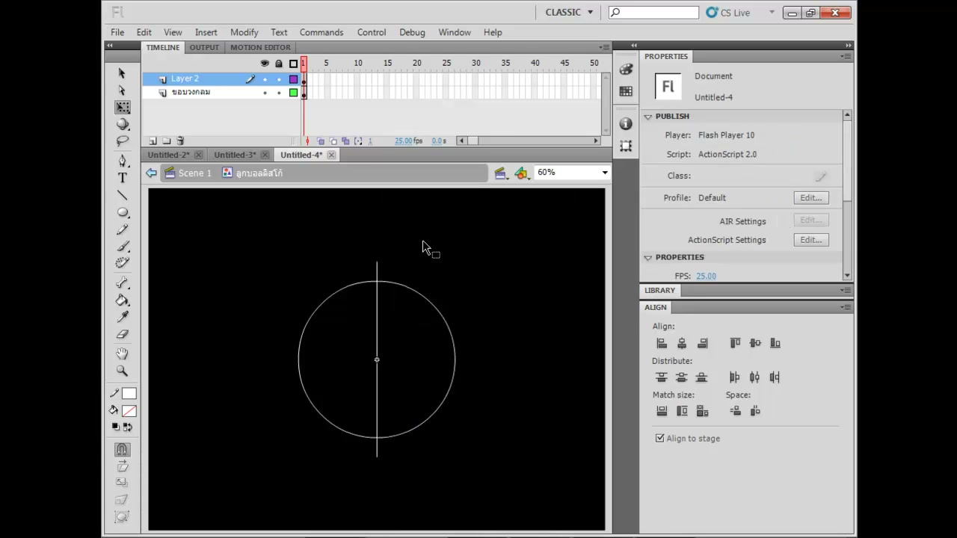This screenshot has width=957, height=538.
Task: Switch to the MOTION EDITOR tab
Action: click(260, 47)
